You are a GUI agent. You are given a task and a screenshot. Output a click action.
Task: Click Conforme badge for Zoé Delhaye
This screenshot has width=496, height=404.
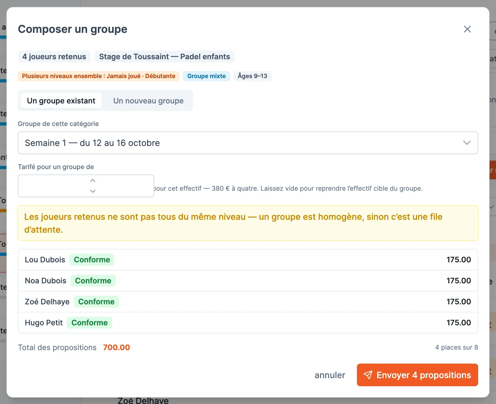96,302
